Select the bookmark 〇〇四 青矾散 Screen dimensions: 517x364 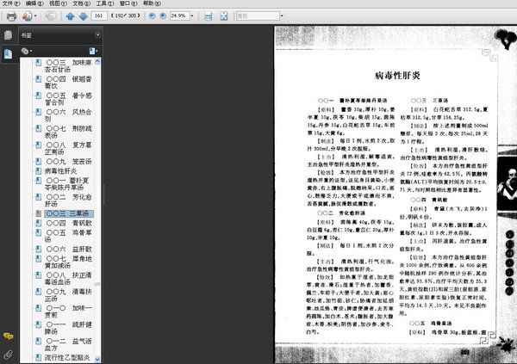[x=68, y=223]
